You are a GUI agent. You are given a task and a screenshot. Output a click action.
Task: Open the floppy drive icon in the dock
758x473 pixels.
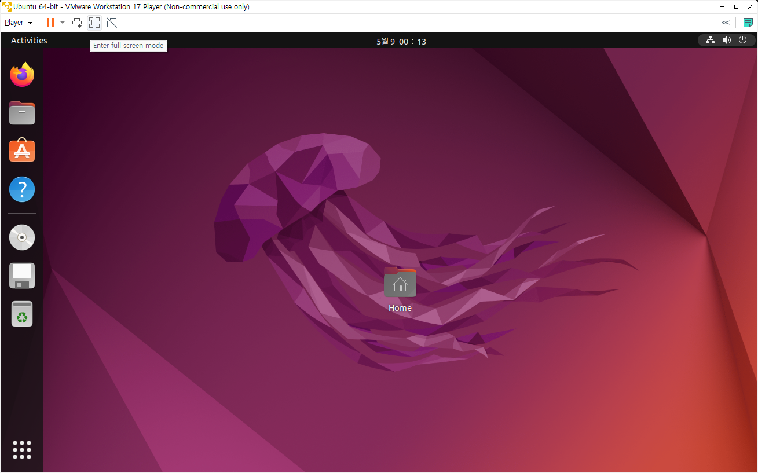tap(22, 276)
